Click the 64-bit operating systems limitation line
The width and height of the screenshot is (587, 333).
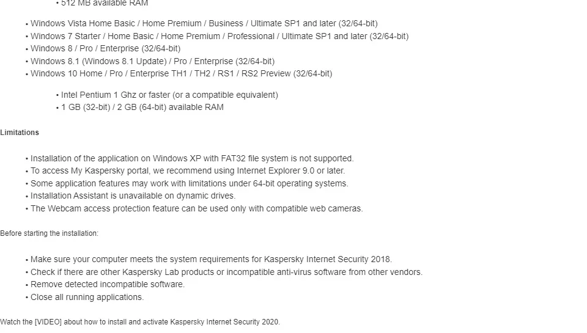coord(190,184)
